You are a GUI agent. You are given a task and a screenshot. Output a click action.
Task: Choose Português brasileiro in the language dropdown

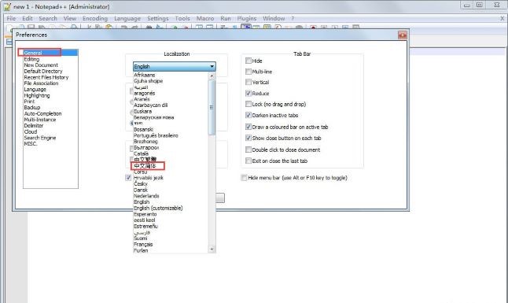pos(156,135)
